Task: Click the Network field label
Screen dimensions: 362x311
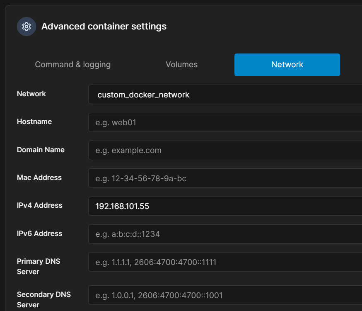Action: pyautogui.click(x=31, y=94)
